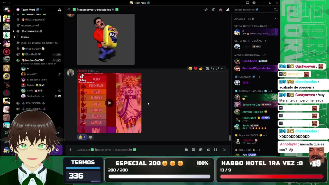Set a status via Establece un estado
The height and width of the screenshot is (185, 329).
[x=39, y=64]
